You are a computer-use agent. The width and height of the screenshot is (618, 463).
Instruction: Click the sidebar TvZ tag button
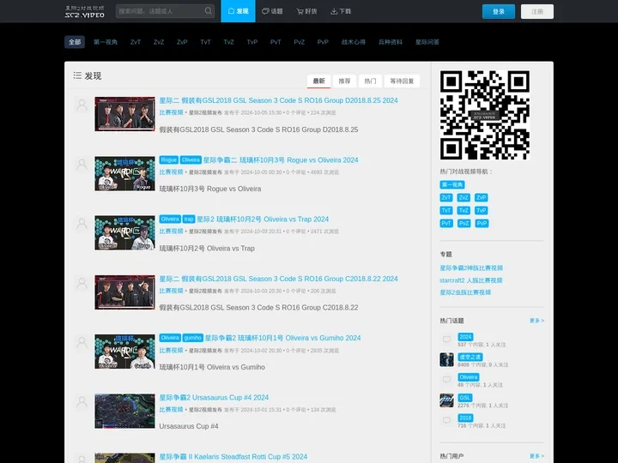463,211
